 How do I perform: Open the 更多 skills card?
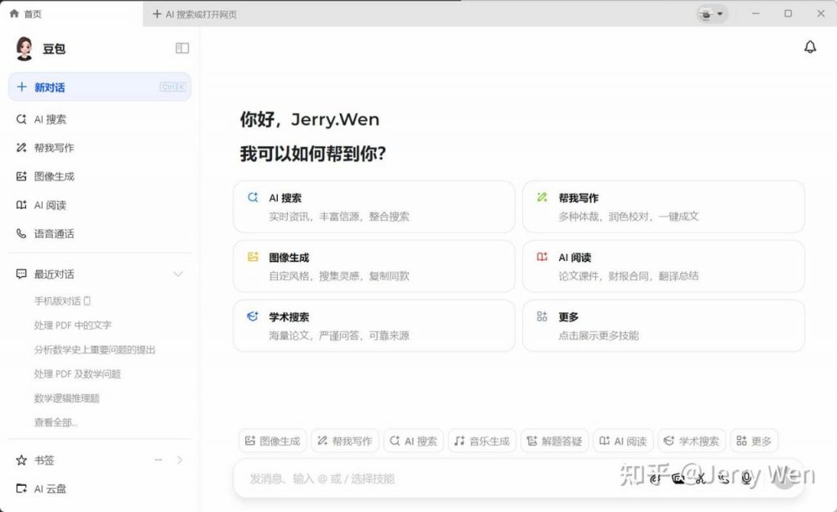[664, 326]
